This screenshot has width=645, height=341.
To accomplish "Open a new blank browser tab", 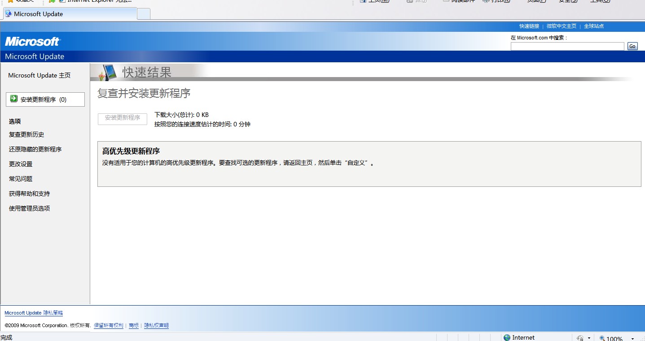I will click(x=143, y=14).
